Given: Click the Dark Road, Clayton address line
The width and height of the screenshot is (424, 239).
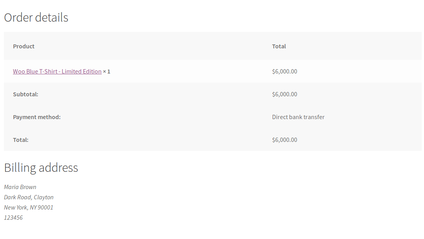Looking at the screenshot, I should coord(29,197).
